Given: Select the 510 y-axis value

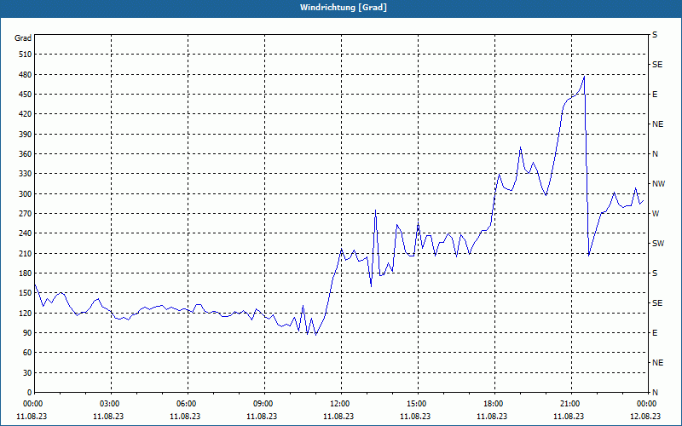Looking at the screenshot, I should click(26, 55).
